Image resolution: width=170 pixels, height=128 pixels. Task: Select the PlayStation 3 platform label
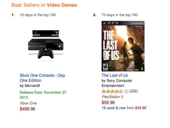[x=112, y=97]
